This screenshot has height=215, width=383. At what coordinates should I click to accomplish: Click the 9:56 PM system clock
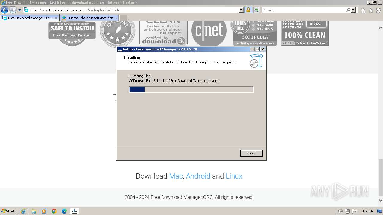coord(368,211)
